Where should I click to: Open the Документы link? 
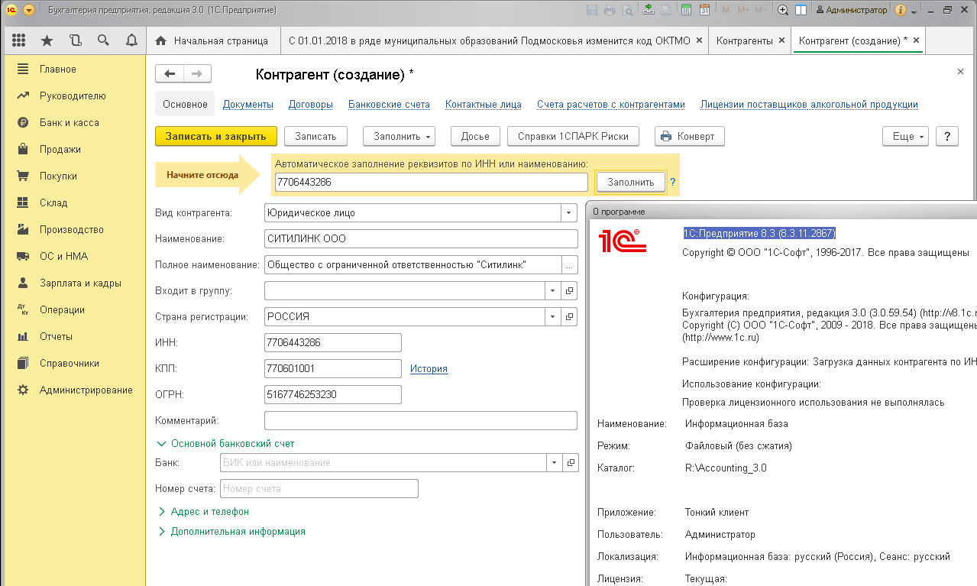coord(248,105)
